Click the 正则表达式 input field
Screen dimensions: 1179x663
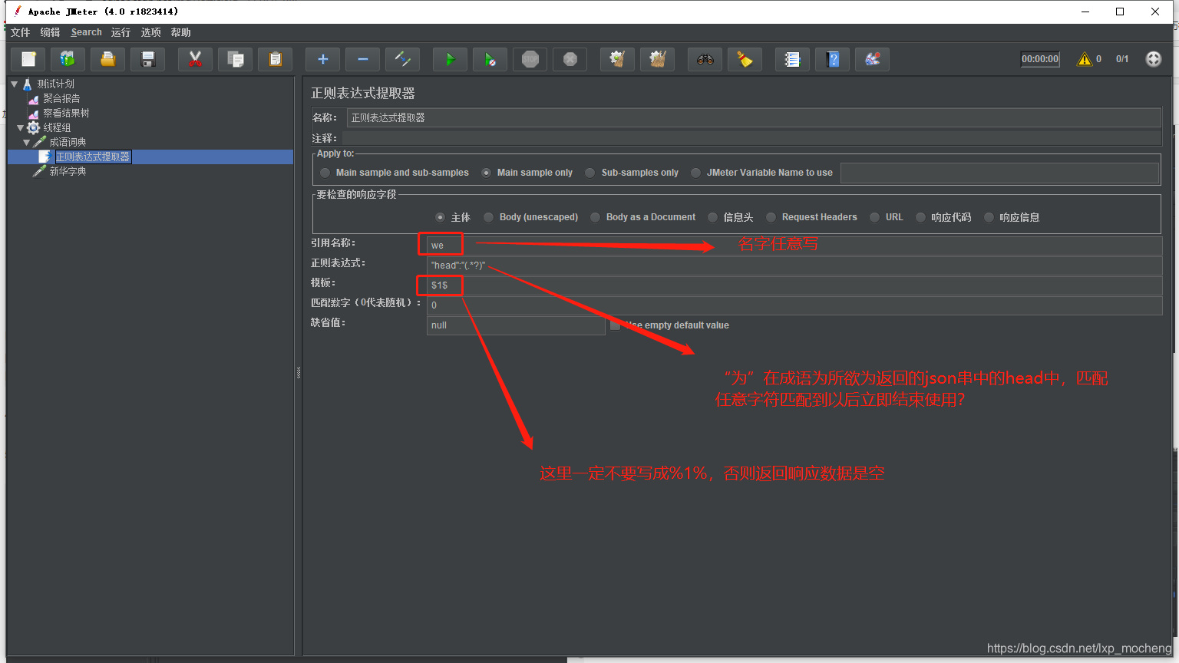point(794,266)
